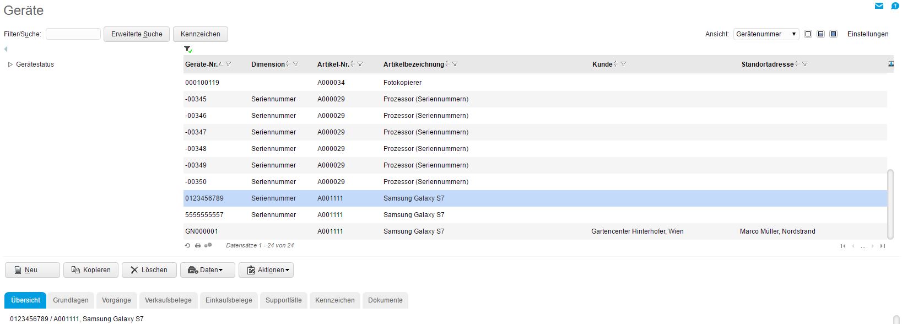Click into the Filter/Suche input field

click(73, 34)
